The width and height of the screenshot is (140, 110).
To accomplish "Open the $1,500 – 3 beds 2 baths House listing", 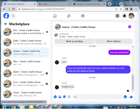I will coord(72,37).
